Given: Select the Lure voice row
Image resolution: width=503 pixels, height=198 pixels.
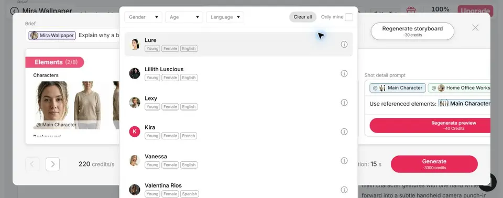Looking at the screenshot, I should (x=238, y=45).
